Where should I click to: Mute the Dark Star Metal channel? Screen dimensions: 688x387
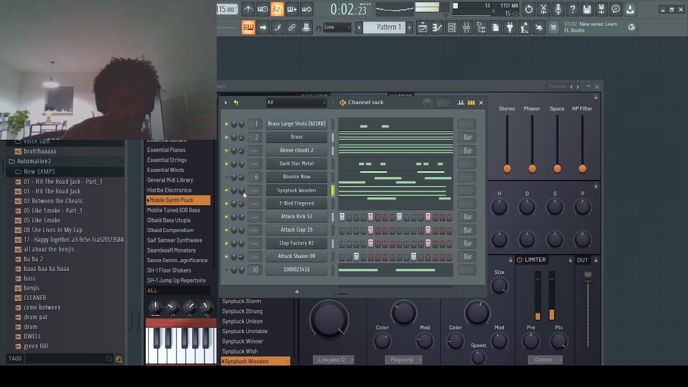[x=226, y=164]
